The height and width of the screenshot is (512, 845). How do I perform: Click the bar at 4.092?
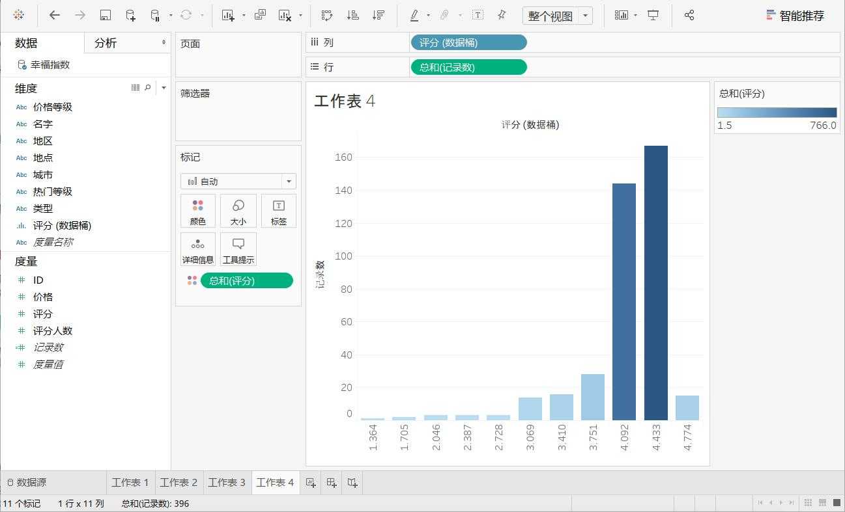(624, 302)
